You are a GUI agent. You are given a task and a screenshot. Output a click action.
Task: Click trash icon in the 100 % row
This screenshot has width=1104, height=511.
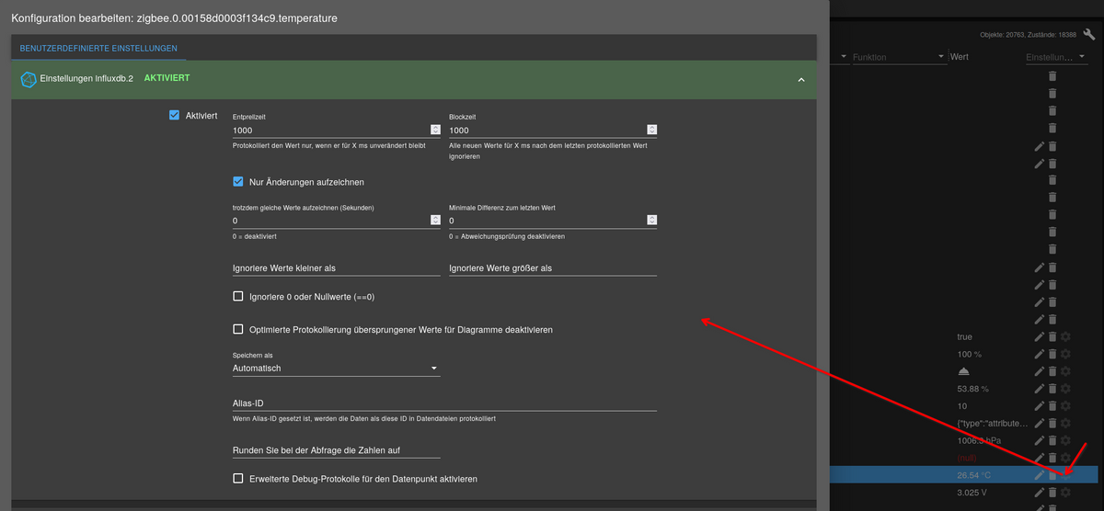pyautogui.click(x=1052, y=354)
